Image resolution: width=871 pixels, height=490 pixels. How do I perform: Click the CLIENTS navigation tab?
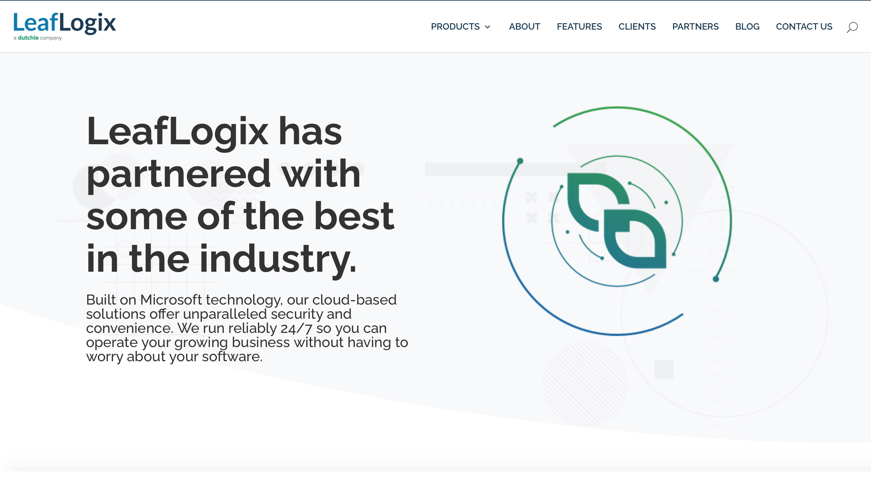tap(637, 26)
